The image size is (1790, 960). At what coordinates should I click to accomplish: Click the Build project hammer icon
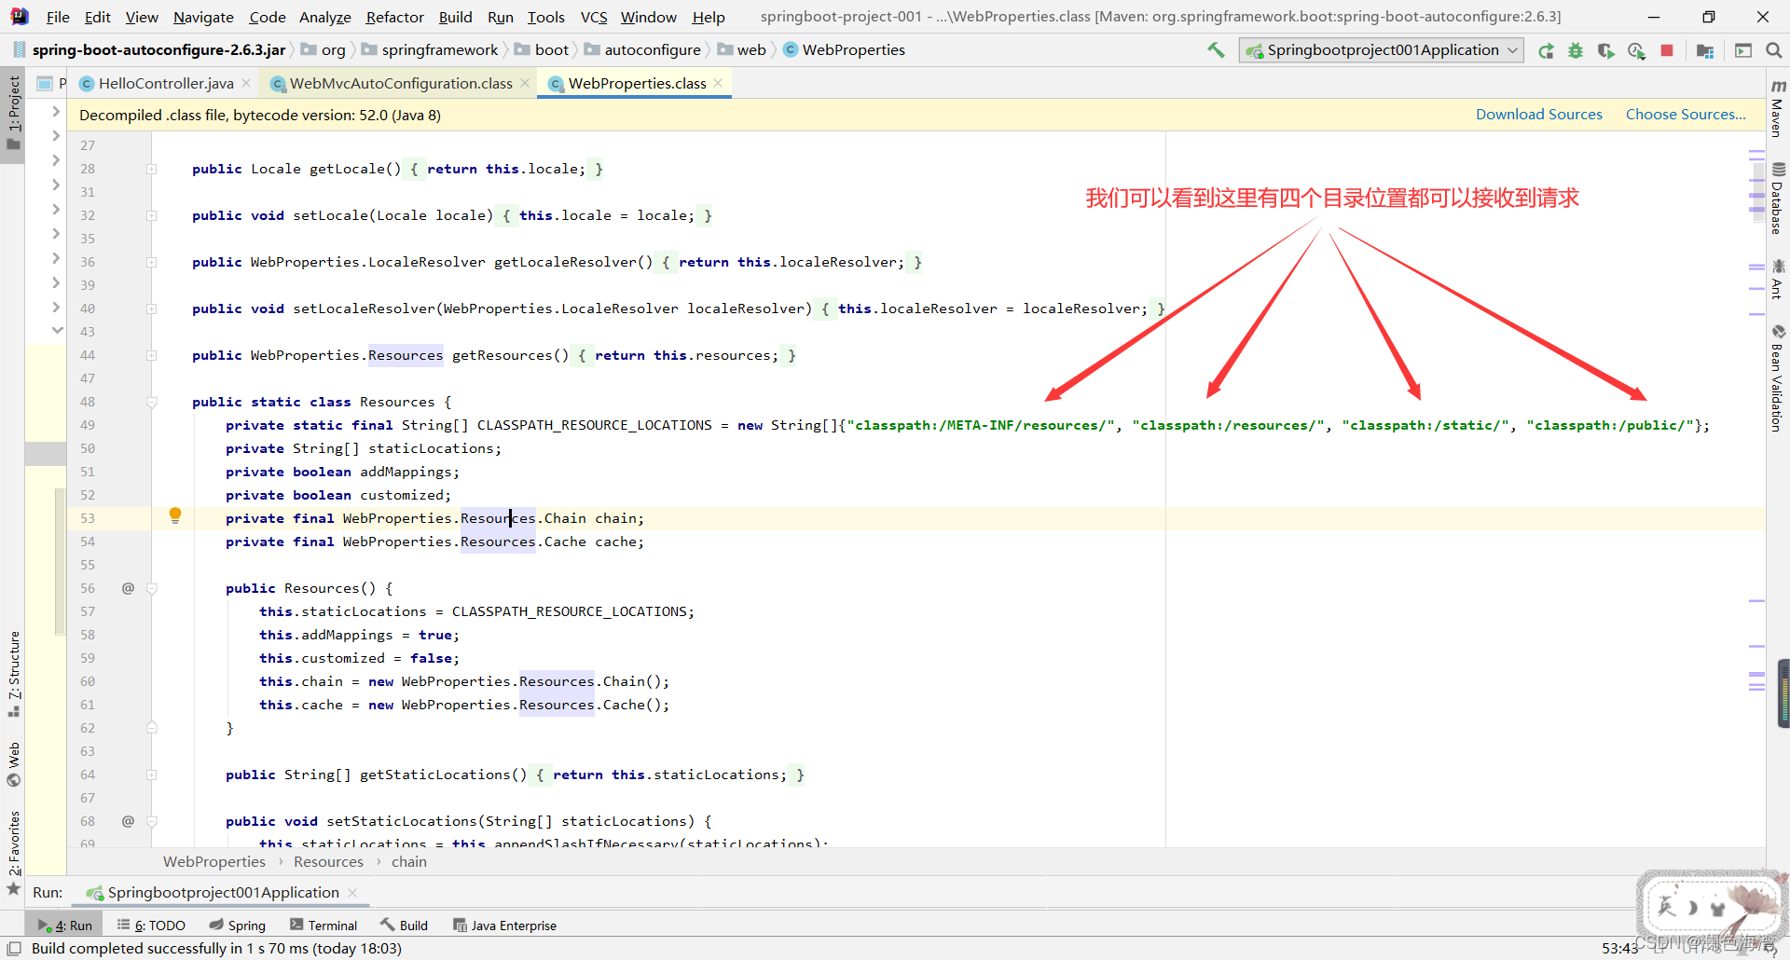click(1216, 50)
